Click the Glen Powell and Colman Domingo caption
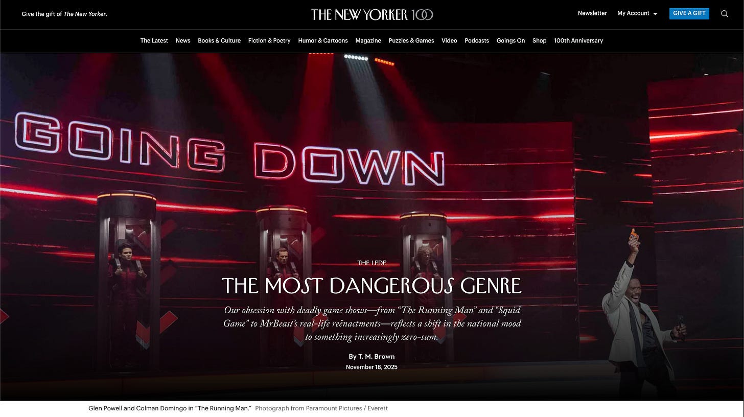The image size is (744, 417). [170, 408]
